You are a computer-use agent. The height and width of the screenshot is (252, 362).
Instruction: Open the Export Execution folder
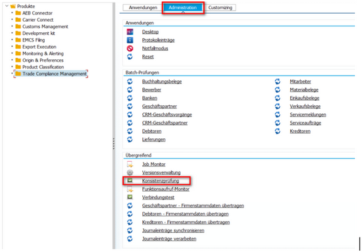click(39, 47)
